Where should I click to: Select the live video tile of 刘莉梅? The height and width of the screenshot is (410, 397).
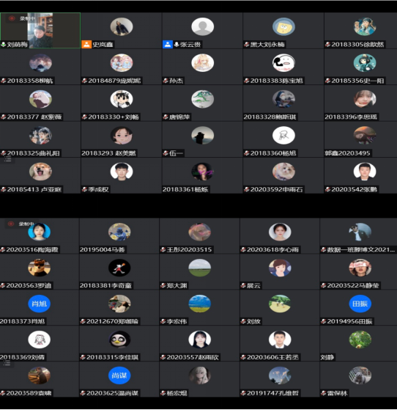click(x=40, y=30)
